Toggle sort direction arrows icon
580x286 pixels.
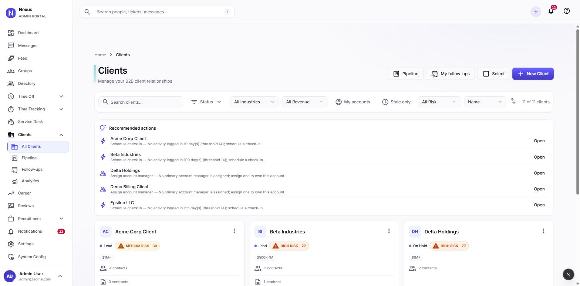[513, 101]
